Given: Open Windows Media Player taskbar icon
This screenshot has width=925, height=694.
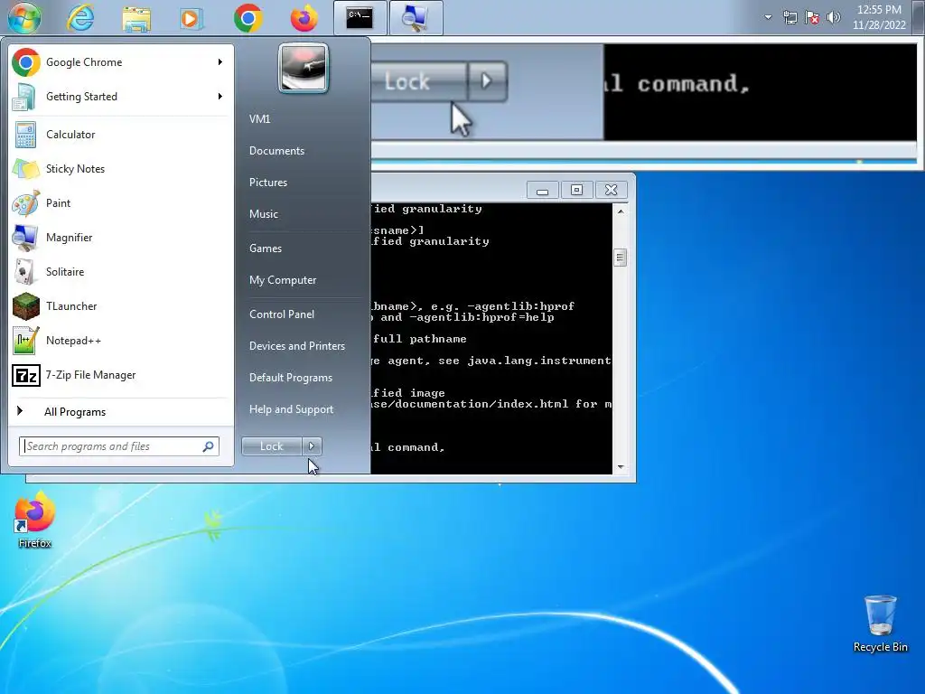Looking at the screenshot, I should pyautogui.click(x=190, y=18).
